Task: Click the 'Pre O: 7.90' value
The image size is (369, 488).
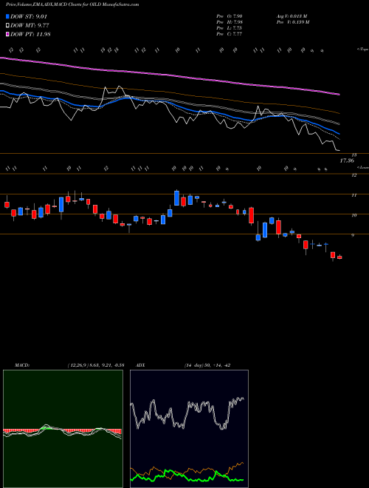Action: pos(230,16)
